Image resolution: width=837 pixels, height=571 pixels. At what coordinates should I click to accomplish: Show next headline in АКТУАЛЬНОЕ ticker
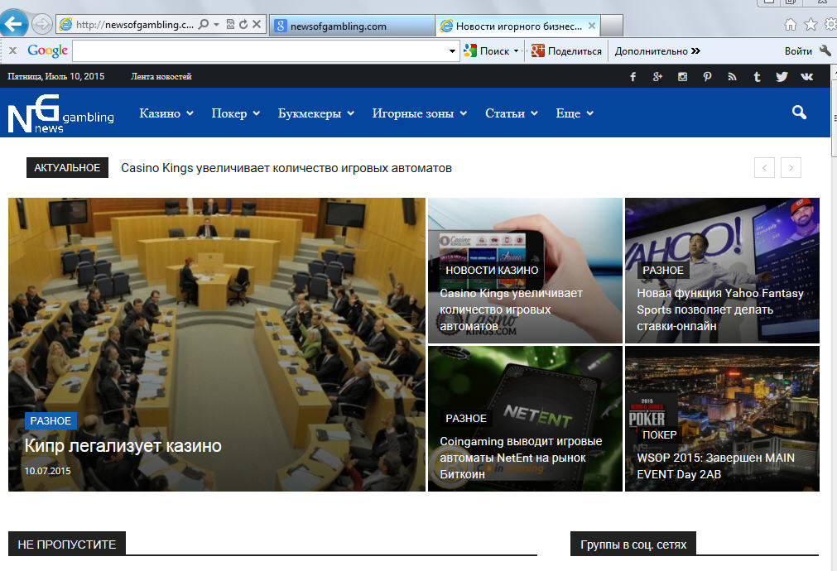tap(791, 168)
